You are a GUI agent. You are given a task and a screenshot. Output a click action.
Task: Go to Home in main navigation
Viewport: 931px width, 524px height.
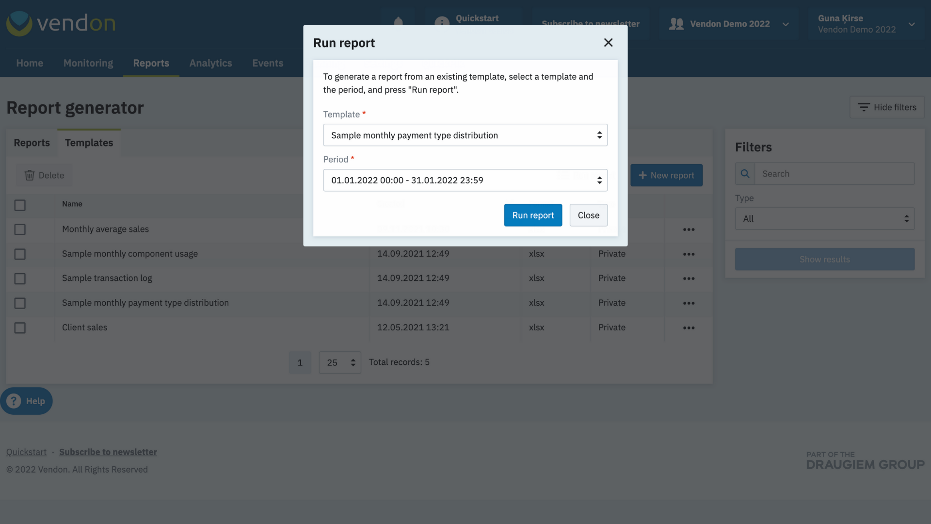(x=30, y=63)
